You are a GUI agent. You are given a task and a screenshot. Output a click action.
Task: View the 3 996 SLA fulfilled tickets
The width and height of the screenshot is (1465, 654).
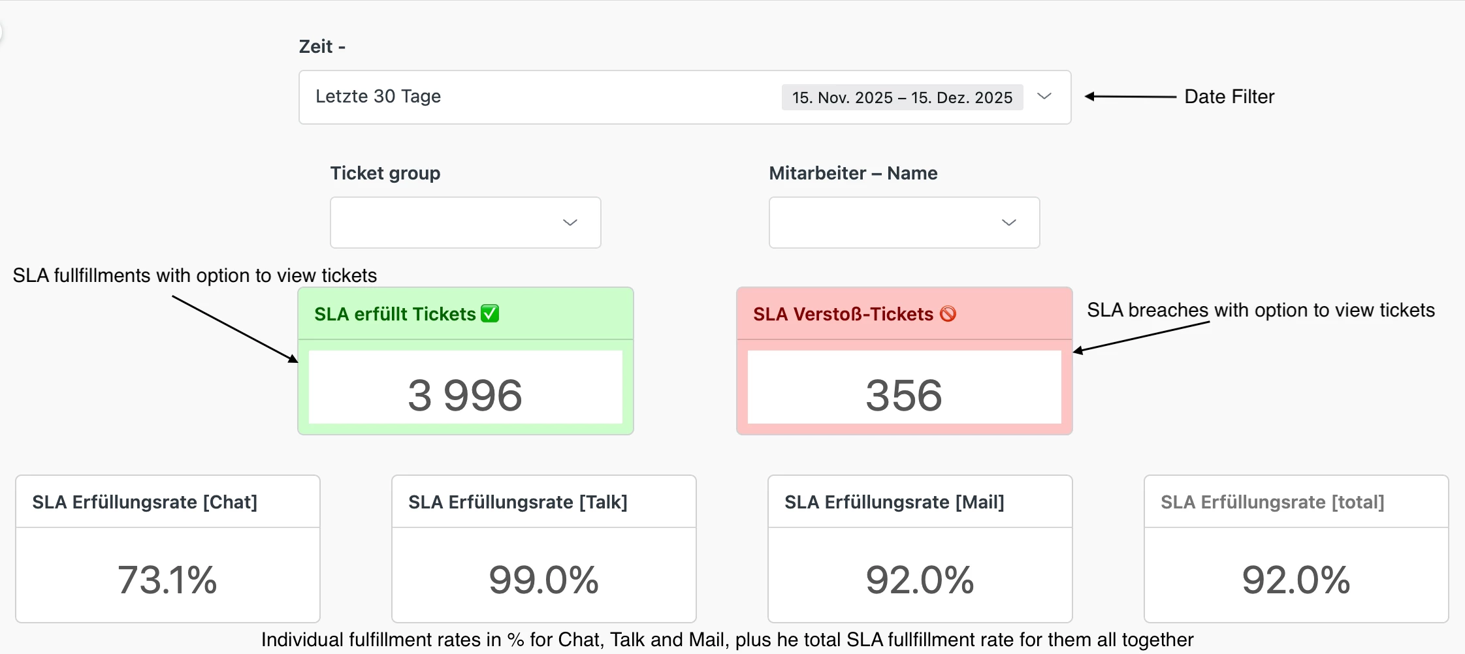point(465,395)
